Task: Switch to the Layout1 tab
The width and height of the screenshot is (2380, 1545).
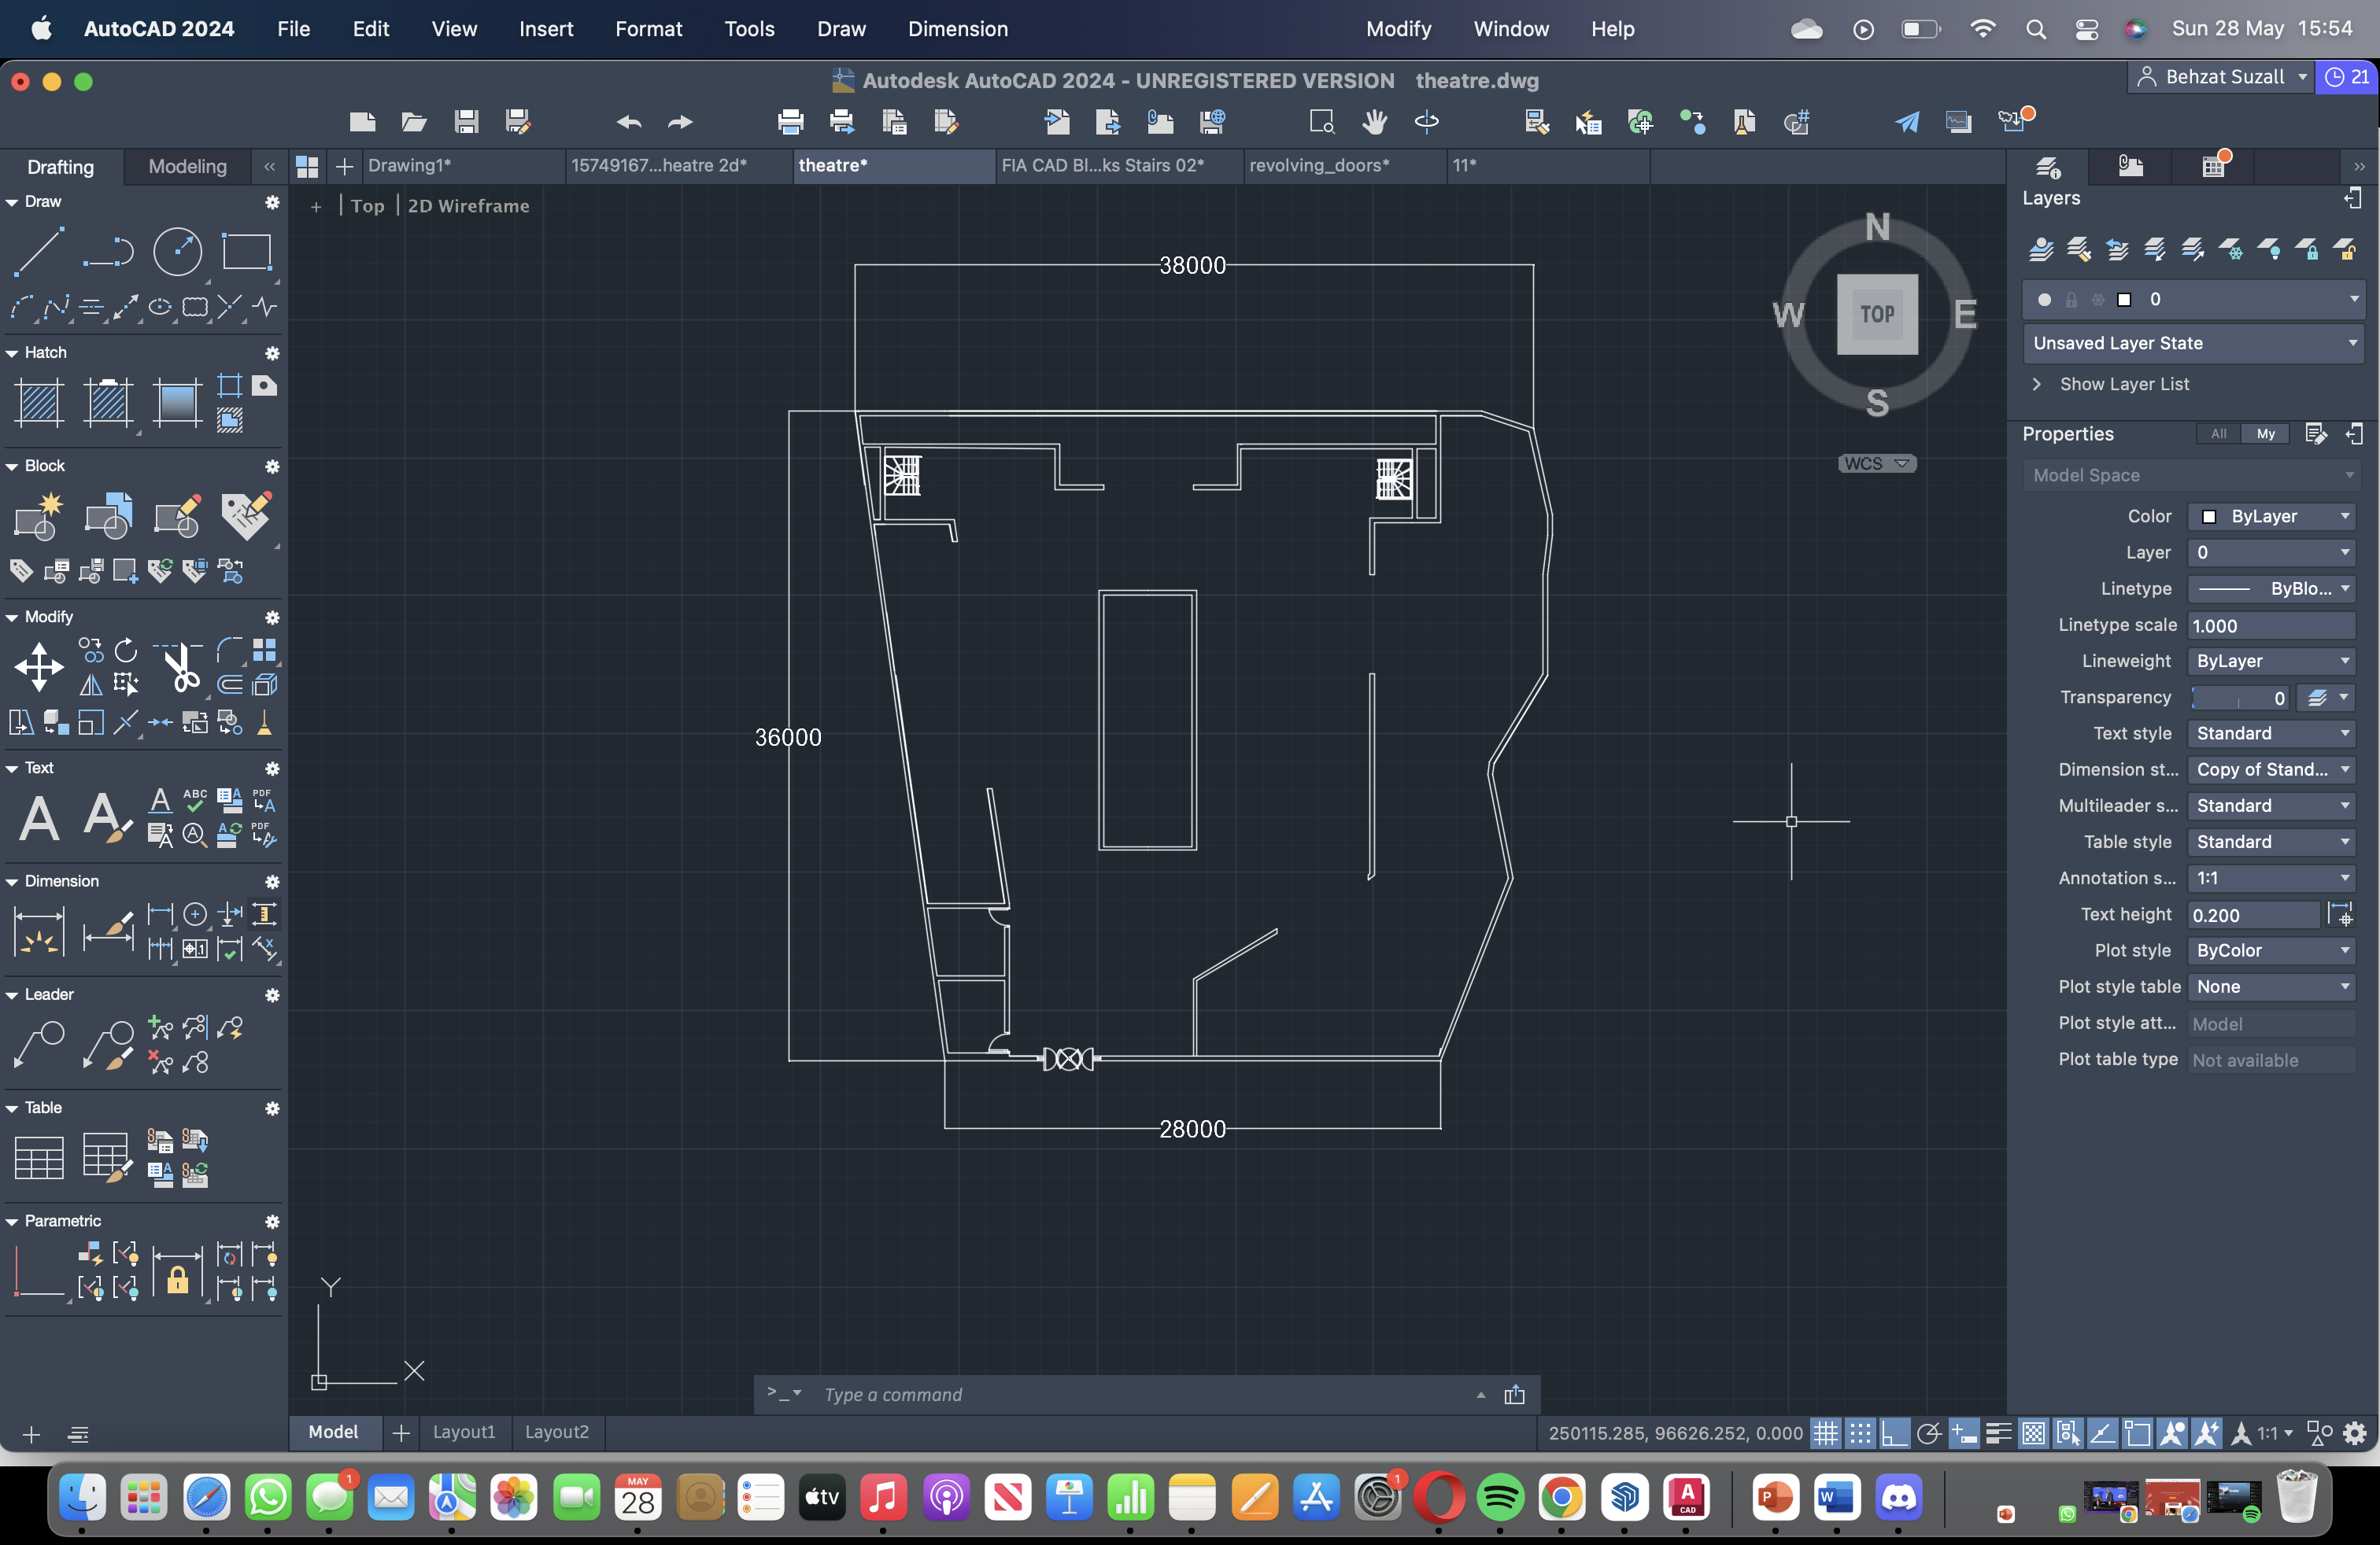Action: coord(464,1431)
